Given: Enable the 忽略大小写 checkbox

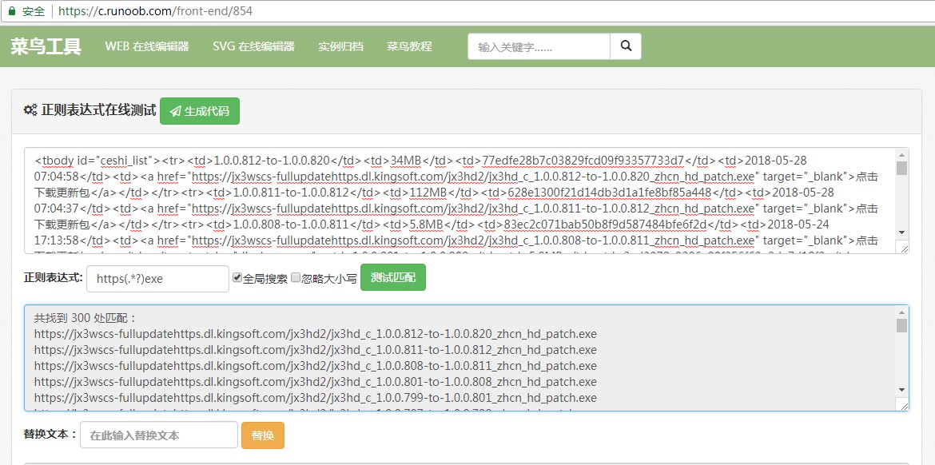Looking at the screenshot, I should [296, 277].
